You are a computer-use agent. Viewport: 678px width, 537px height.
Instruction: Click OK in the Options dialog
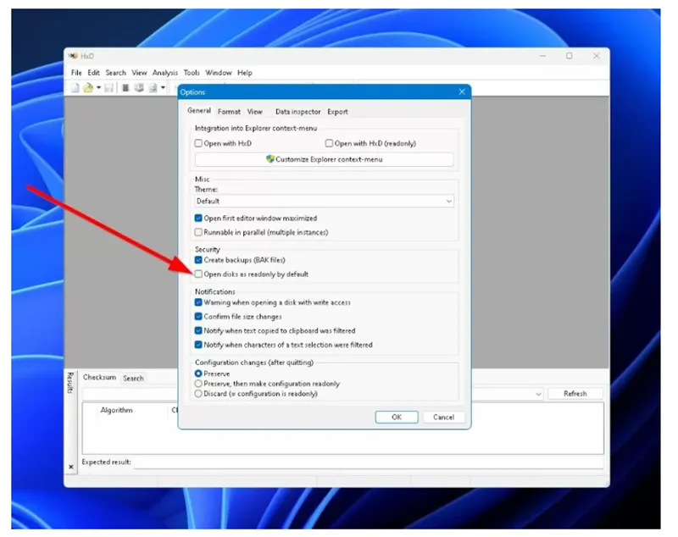pyautogui.click(x=397, y=417)
